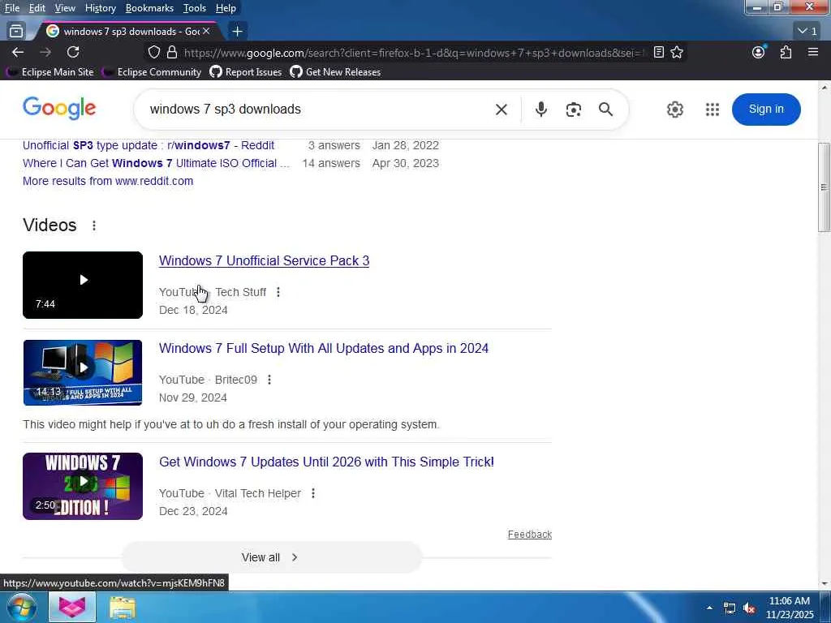Play the 7:44 video thumbnail
831x623 pixels.
pyautogui.click(x=83, y=285)
